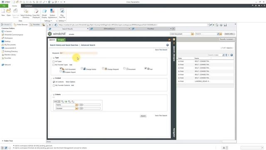Viewport: 266px width, 150px height.
Task: Click the Play Trail File icon
Action: click(62, 11)
